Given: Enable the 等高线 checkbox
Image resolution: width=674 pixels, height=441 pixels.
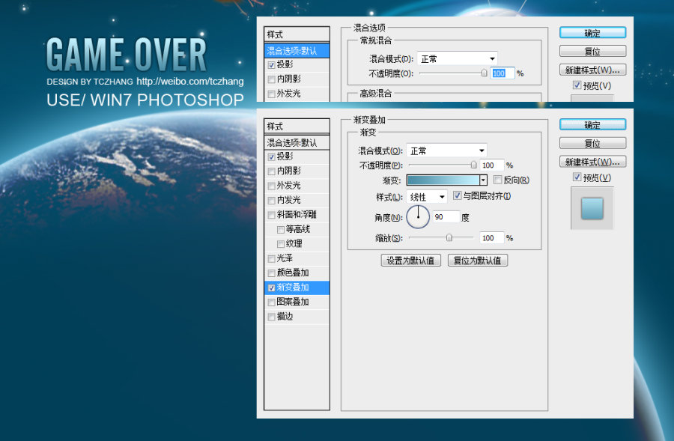Looking at the screenshot, I should (x=281, y=230).
